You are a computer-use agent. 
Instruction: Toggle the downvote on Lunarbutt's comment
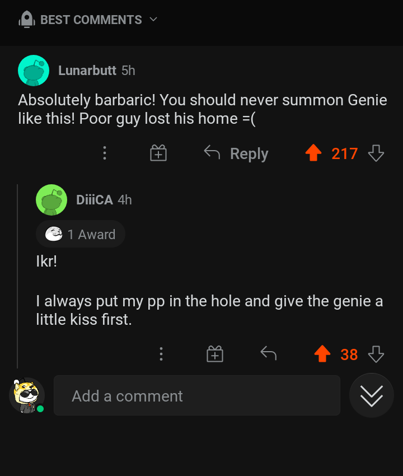point(376,153)
